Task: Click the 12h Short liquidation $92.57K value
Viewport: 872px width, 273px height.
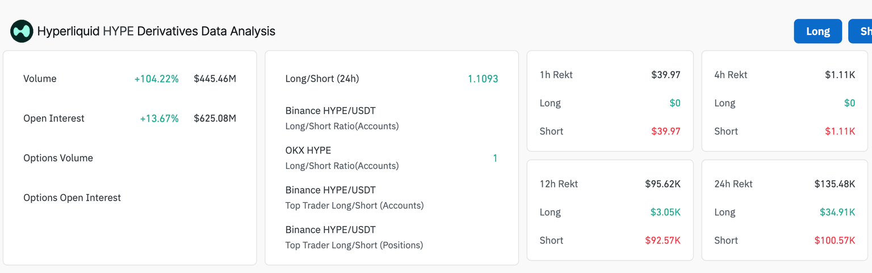Action: click(663, 241)
